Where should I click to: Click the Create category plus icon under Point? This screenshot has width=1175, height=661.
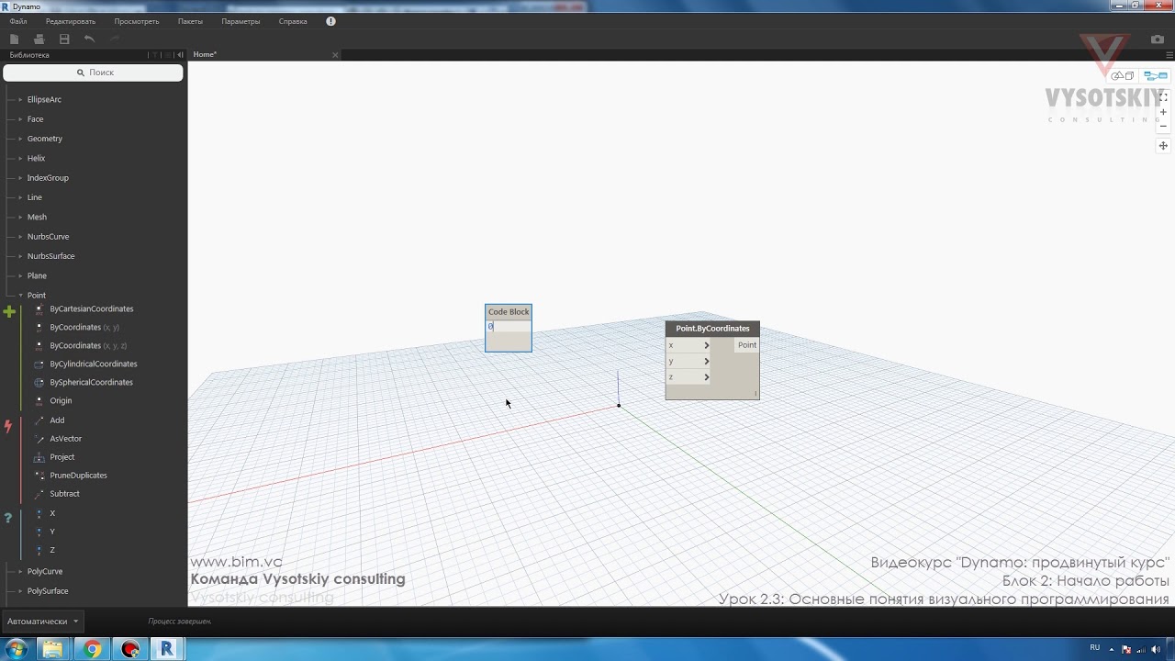pos(9,312)
